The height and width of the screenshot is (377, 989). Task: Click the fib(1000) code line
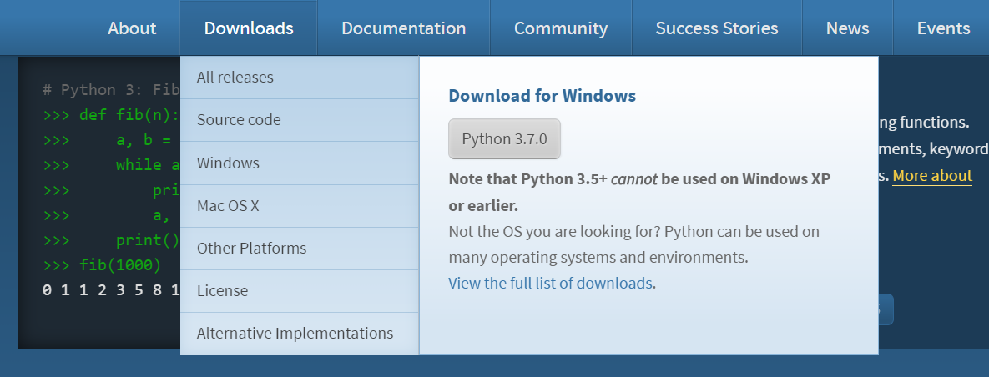coord(102,264)
